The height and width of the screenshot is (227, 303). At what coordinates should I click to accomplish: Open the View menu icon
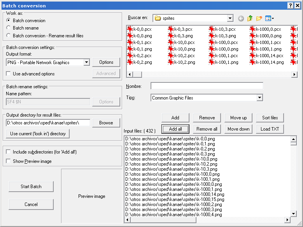(x=270, y=18)
